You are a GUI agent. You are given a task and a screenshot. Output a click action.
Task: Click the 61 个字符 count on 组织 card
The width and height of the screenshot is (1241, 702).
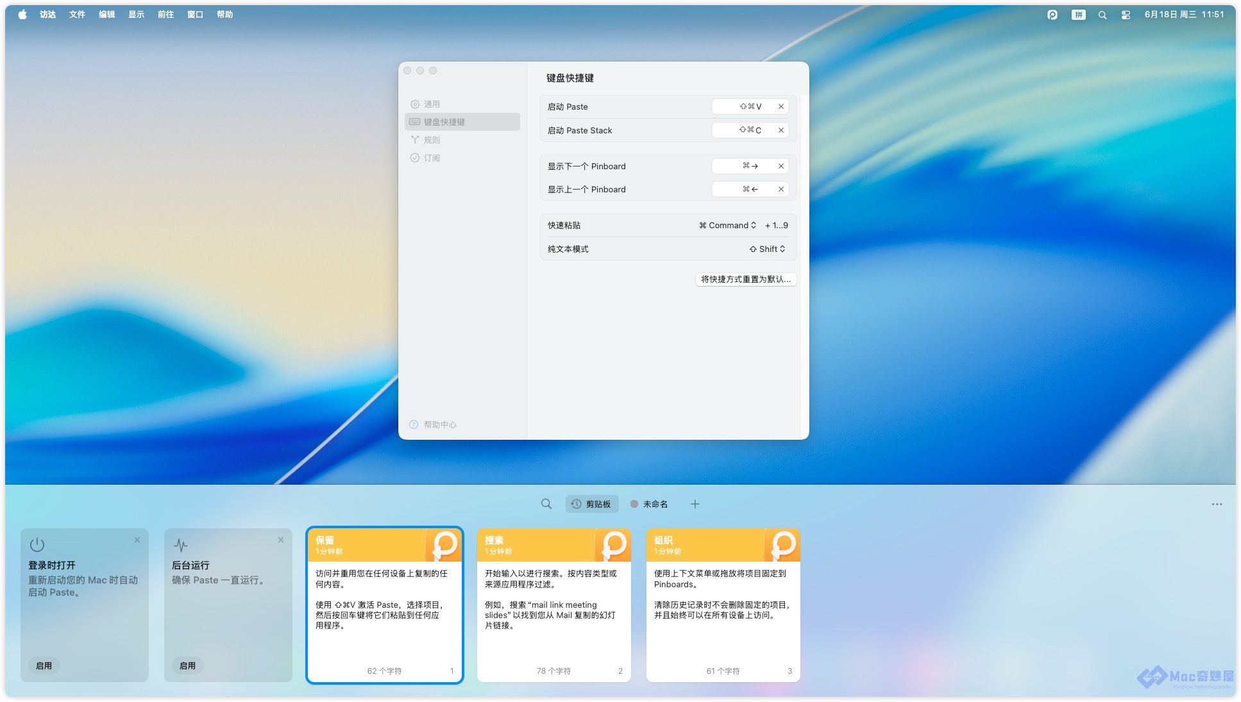pyautogui.click(x=723, y=671)
